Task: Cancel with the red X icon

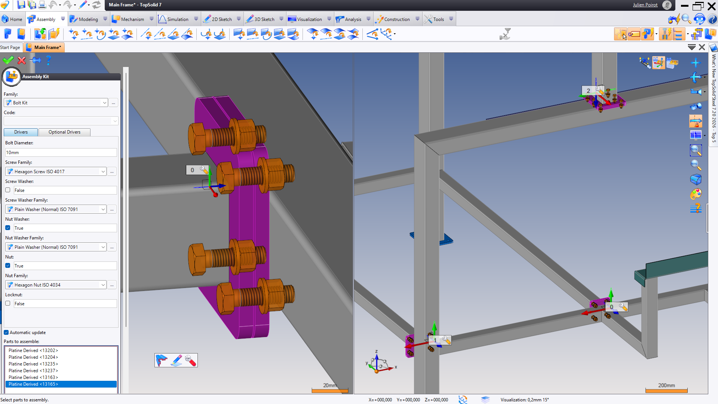Action: coord(22,60)
